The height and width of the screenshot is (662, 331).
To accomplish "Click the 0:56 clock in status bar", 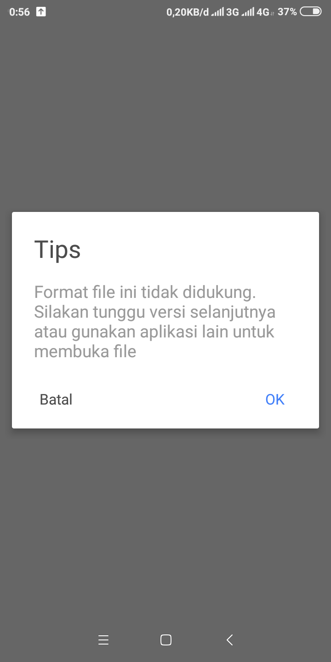I will coord(19,12).
